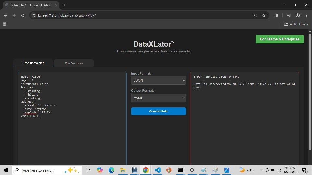
Task: Launch Microsoft Edge from taskbar
Action: [x=111, y=170]
